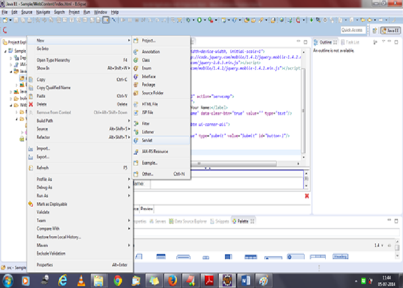This screenshot has height=288, width=403.
Task: Switch to the Preview editor tab
Action: (x=147, y=209)
